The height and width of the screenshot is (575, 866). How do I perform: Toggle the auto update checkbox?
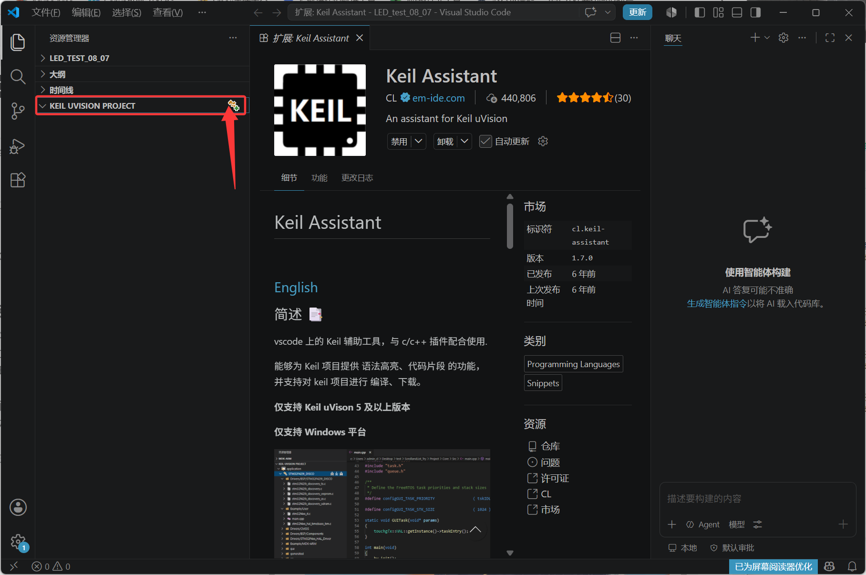point(485,141)
